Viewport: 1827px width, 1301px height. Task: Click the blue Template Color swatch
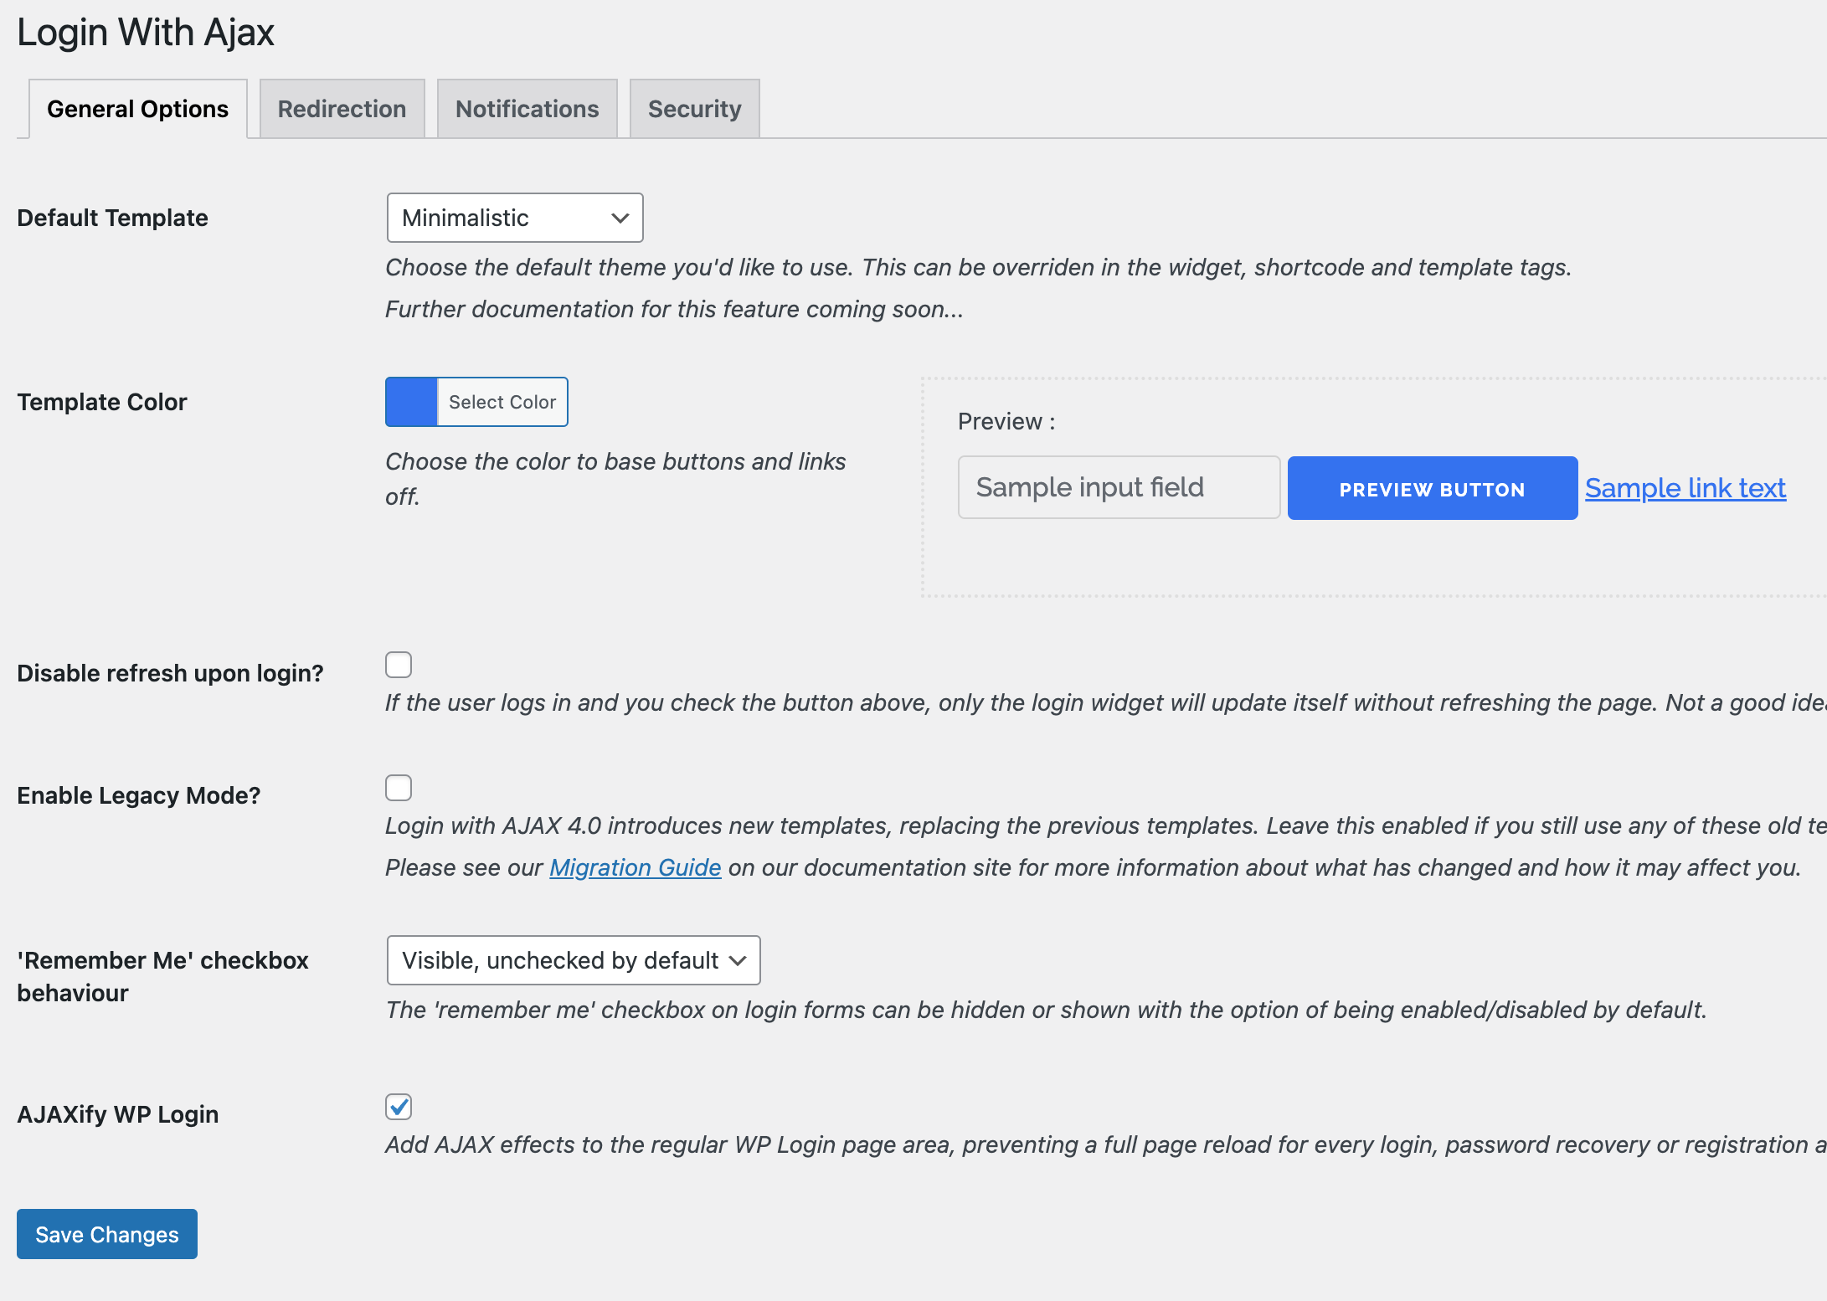point(411,402)
